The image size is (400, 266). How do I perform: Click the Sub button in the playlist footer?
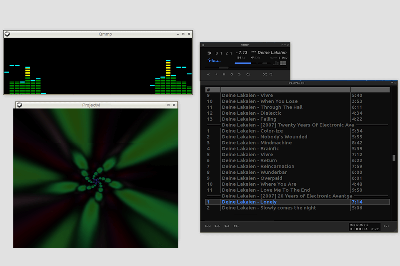pyautogui.click(x=216, y=227)
